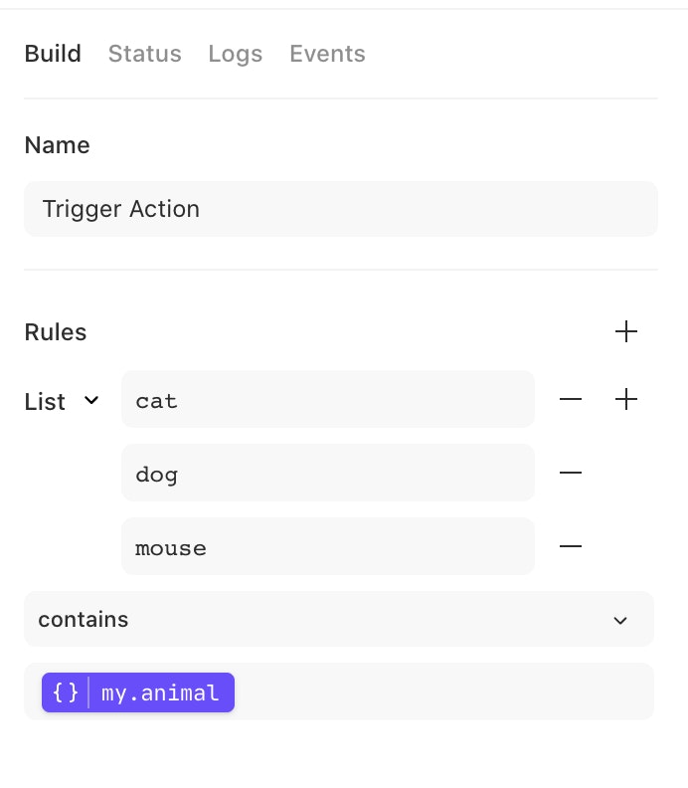Image resolution: width=688 pixels, height=788 pixels.
Task: Go to the Logs tab
Action: tap(236, 54)
